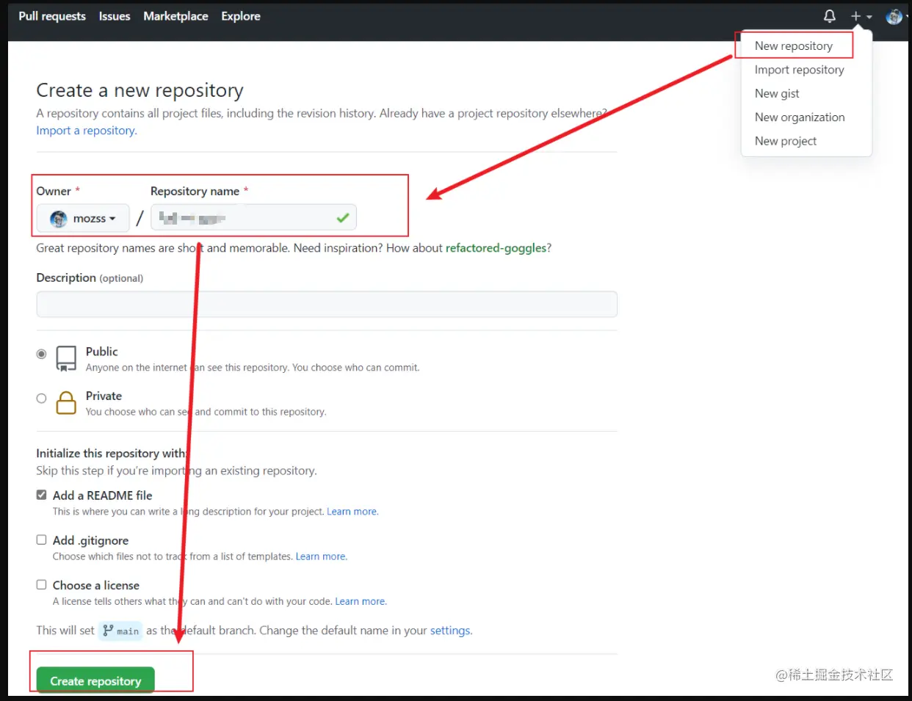Image resolution: width=912 pixels, height=701 pixels.
Task: Choose New gist from the menu
Action: 777,93
